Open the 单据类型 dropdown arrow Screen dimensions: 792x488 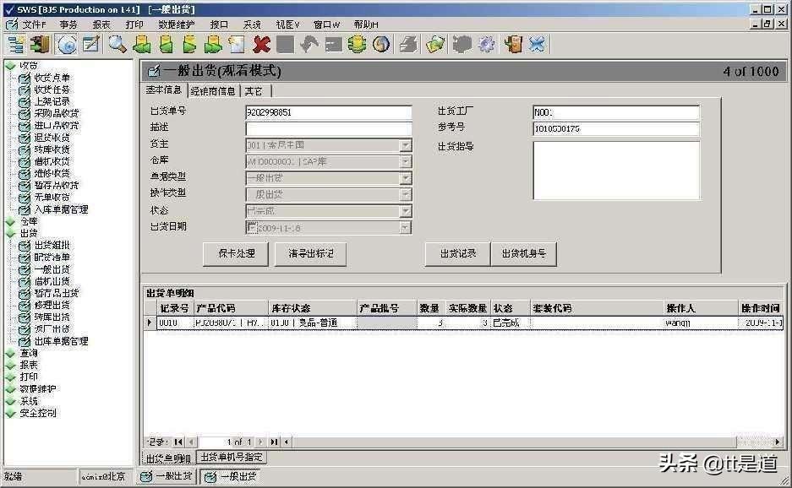tap(405, 178)
